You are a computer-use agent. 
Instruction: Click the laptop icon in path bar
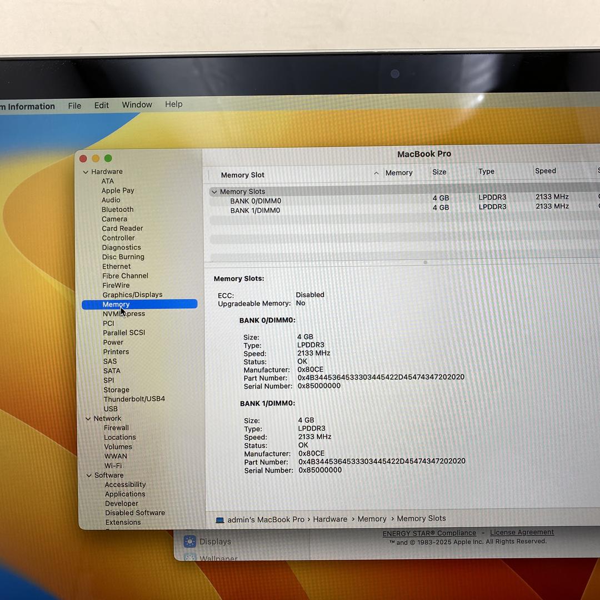(220, 520)
